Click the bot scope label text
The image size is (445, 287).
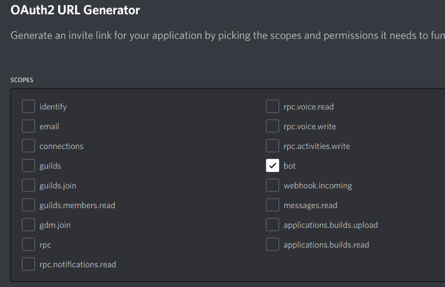tap(290, 166)
